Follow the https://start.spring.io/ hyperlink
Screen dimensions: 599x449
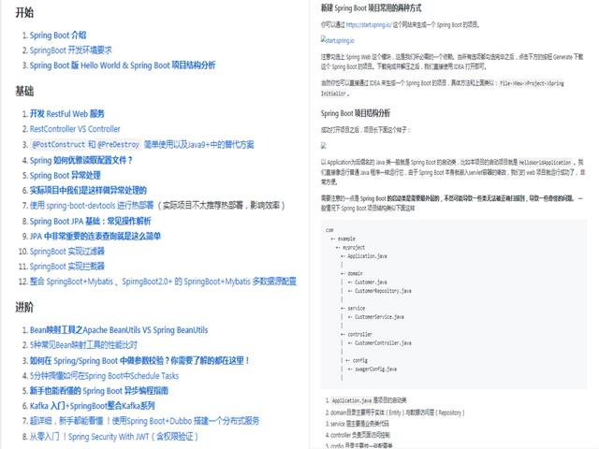[x=369, y=25]
